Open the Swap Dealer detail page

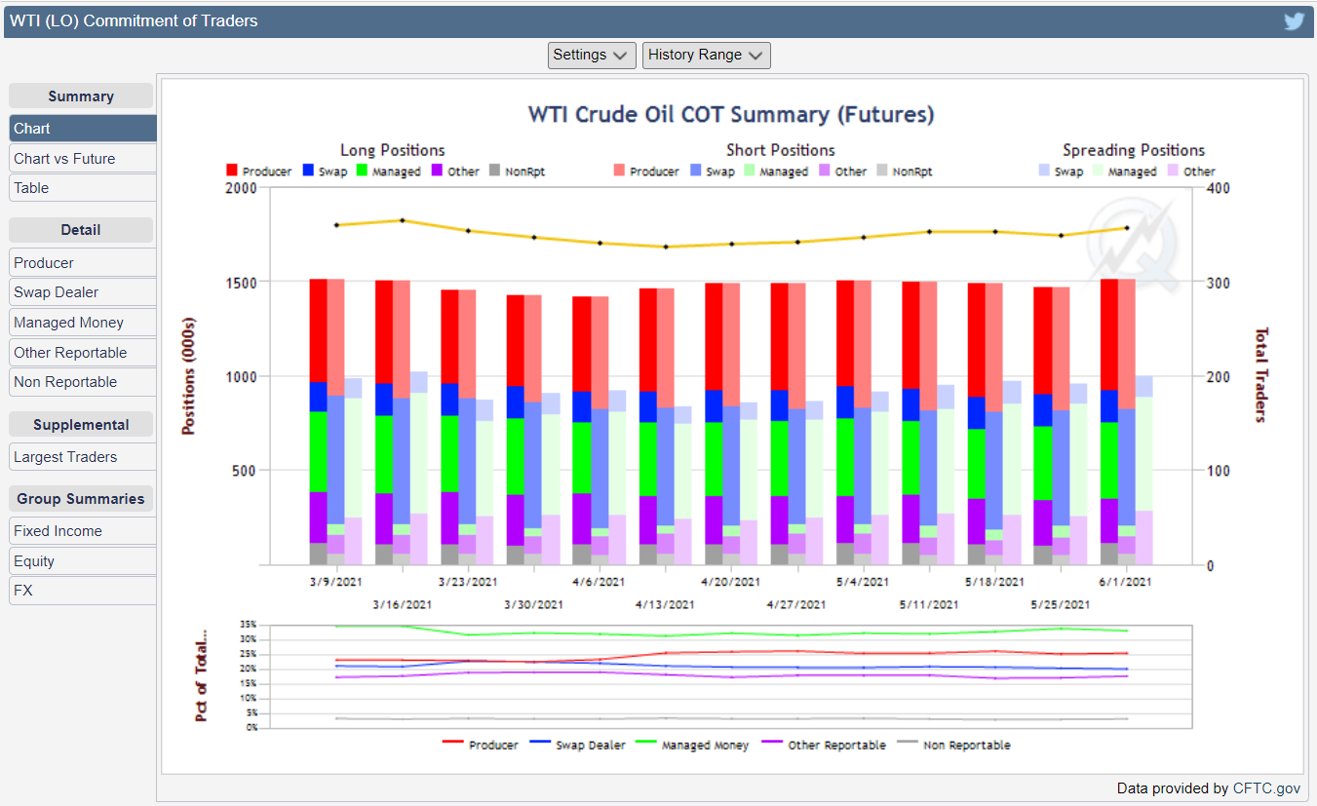[x=83, y=292]
